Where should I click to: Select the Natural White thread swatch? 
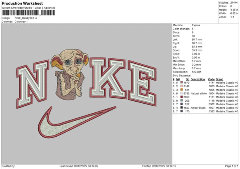[x=182, y=93]
